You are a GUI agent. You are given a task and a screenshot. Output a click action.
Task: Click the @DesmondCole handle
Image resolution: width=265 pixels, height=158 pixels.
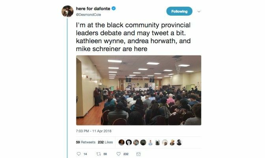[x=88, y=15]
